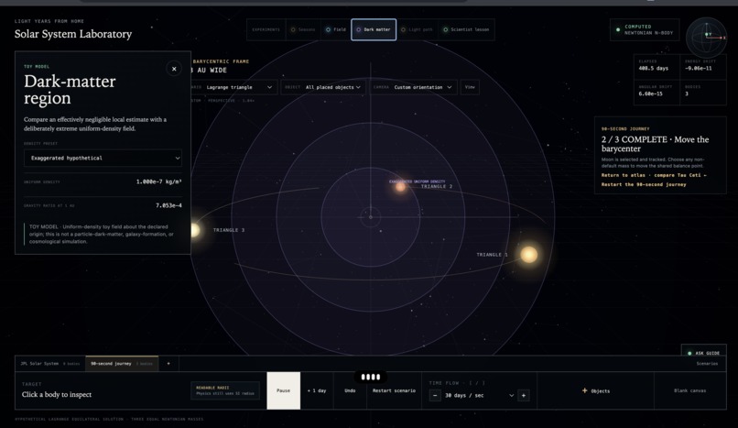Screen dimensions: 738x428
Task: Open the density preset dropdown
Action: 103,159
